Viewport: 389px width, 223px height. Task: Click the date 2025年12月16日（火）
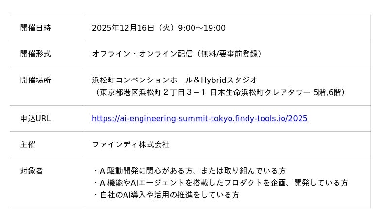[x=133, y=28]
